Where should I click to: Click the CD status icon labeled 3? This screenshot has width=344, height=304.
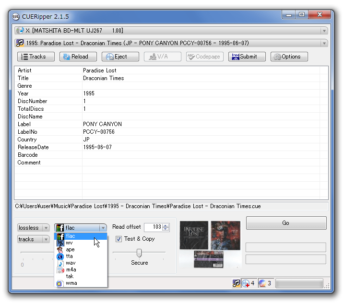click(x=262, y=283)
